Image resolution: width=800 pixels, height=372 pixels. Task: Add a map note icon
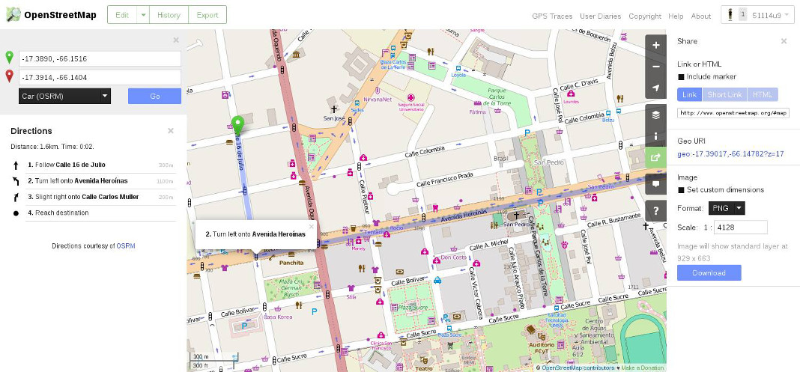tap(656, 184)
